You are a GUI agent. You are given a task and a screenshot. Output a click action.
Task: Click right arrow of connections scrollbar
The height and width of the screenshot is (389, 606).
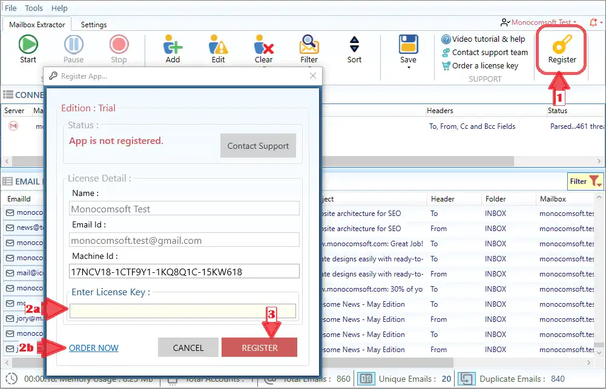(x=599, y=161)
